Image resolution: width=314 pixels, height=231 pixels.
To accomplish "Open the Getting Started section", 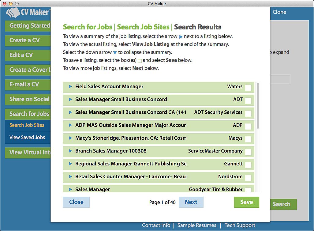I will tap(28, 26).
